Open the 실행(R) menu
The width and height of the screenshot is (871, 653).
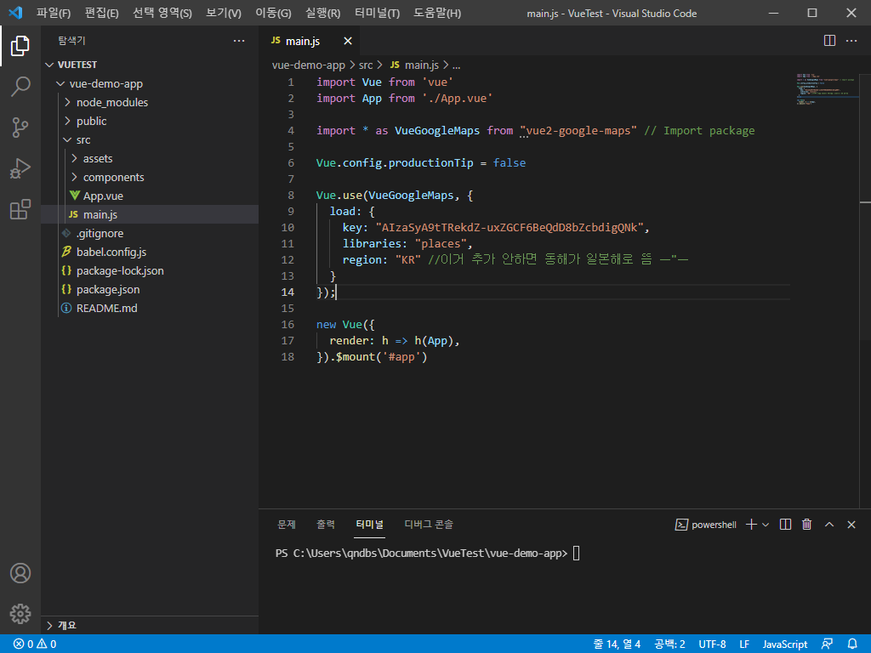click(322, 13)
